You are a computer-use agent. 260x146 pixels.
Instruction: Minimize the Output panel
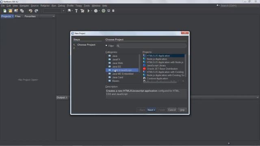coord(258,97)
